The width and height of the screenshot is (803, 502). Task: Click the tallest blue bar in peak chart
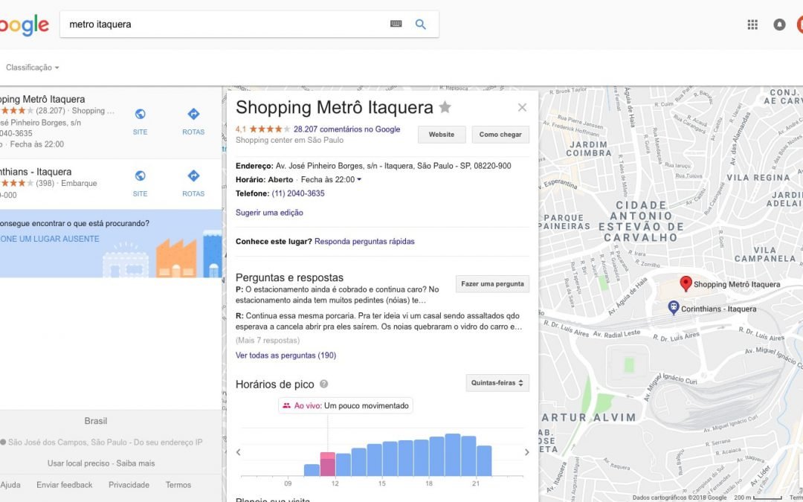[453, 455]
